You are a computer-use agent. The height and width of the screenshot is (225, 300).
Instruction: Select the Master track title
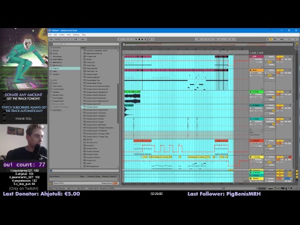click(x=258, y=179)
